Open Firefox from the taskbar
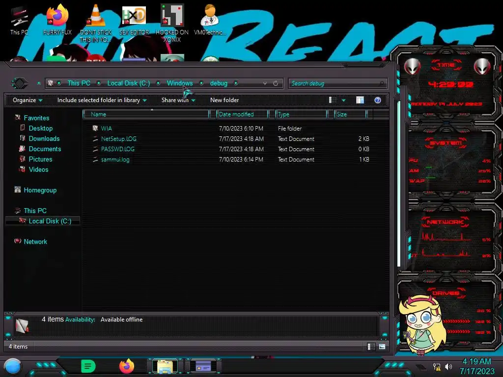The height and width of the screenshot is (377, 503). click(x=127, y=366)
